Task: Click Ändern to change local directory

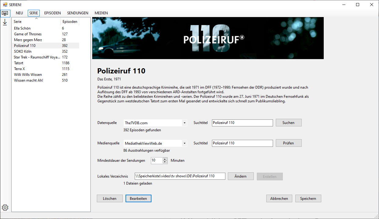Action: click(x=241, y=176)
